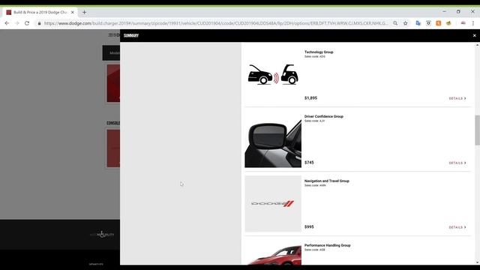Click the Mobility accessibility logo in footer
Image resolution: width=480 pixels, height=270 pixels.
tap(102, 235)
